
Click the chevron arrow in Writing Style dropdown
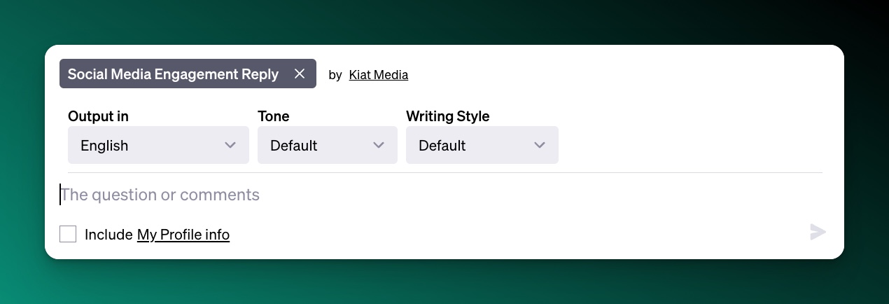point(540,145)
